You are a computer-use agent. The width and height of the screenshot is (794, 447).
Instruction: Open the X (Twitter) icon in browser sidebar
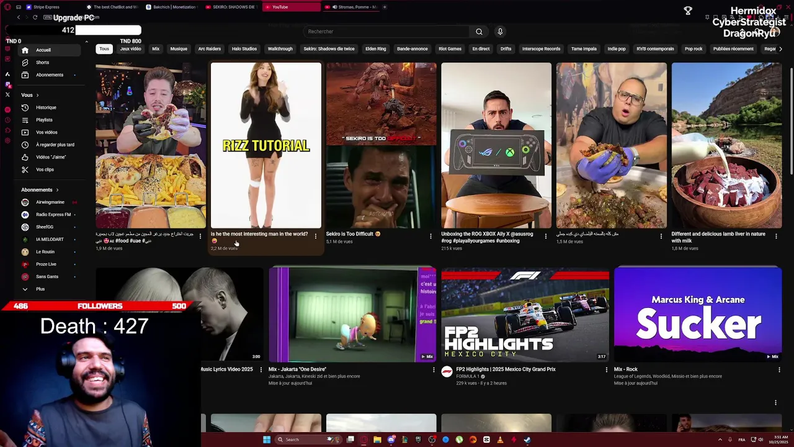pyautogui.click(x=7, y=94)
